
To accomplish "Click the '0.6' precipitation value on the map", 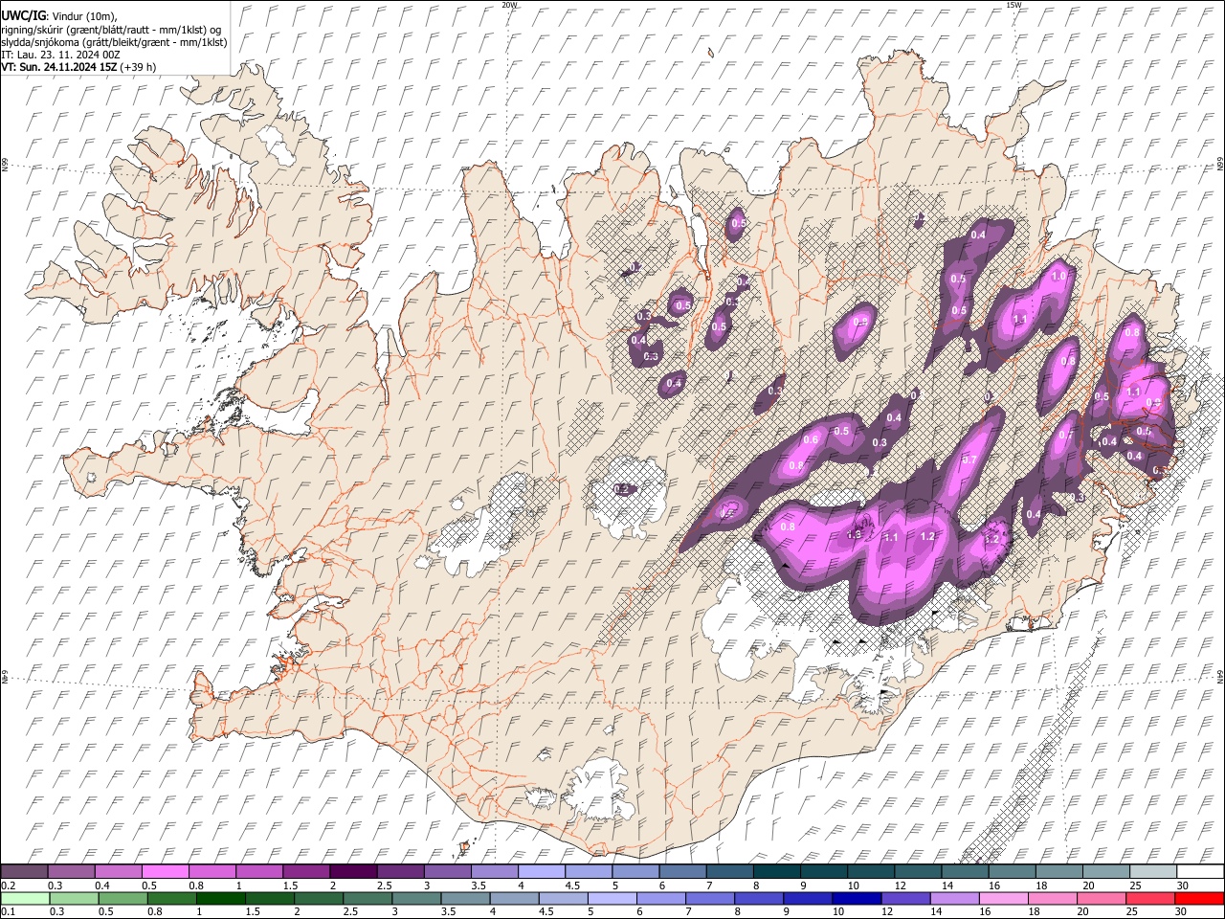I will tap(811, 439).
